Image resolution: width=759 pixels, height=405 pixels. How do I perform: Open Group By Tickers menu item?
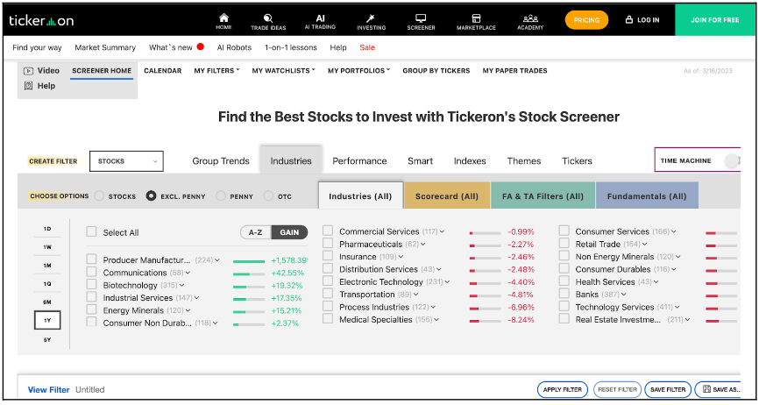click(436, 71)
